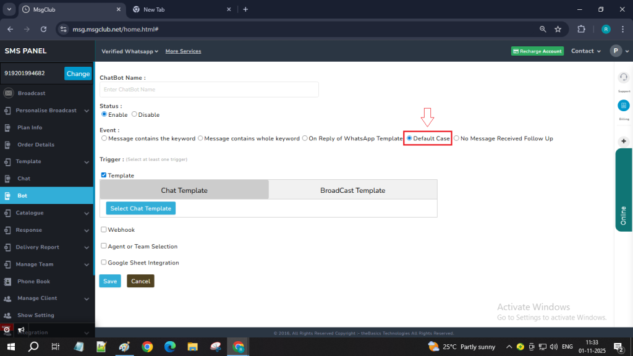Click the Phone Book sidebar icon
Screen dimensions: 633x356
[7, 281]
